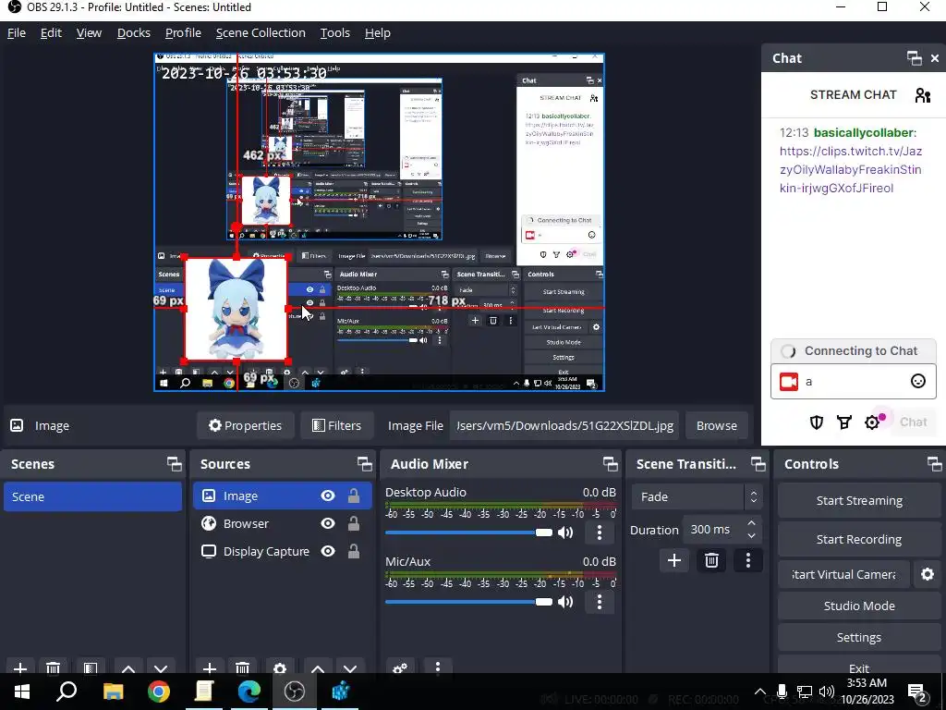Close the Chat dock
The width and height of the screenshot is (946, 710).
coord(935,58)
